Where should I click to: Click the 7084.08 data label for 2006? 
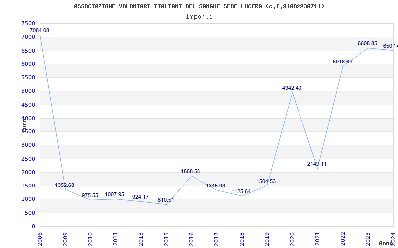pos(39,31)
